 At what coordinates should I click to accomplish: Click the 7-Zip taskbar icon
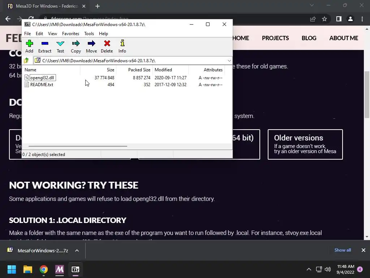[x=76, y=269]
